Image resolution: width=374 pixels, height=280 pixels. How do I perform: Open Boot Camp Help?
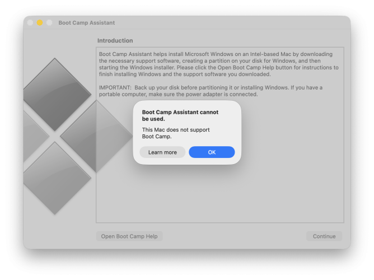(129, 236)
